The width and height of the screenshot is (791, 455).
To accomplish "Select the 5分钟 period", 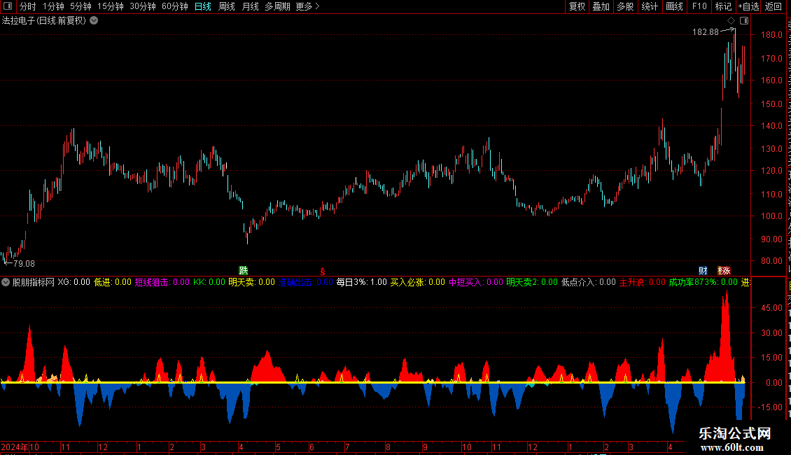I will coord(80,6).
